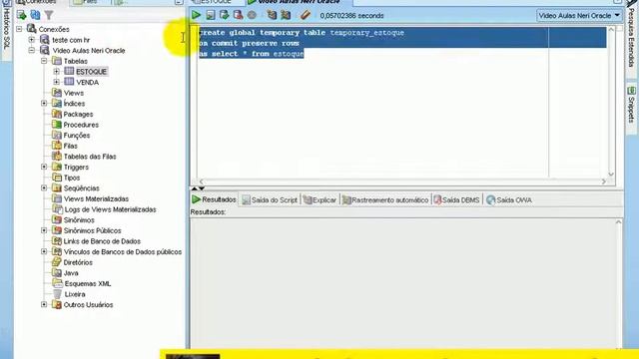Expand the Seqüências folder
The image size is (639, 359).
[x=44, y=188]
